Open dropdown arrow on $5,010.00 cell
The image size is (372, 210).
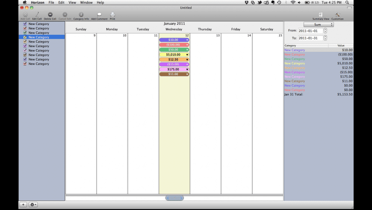tap(187, 55)
